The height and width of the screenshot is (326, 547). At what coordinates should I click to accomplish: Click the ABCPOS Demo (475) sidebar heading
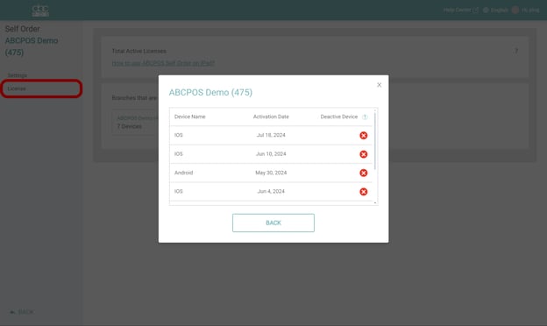coord(32,46)
